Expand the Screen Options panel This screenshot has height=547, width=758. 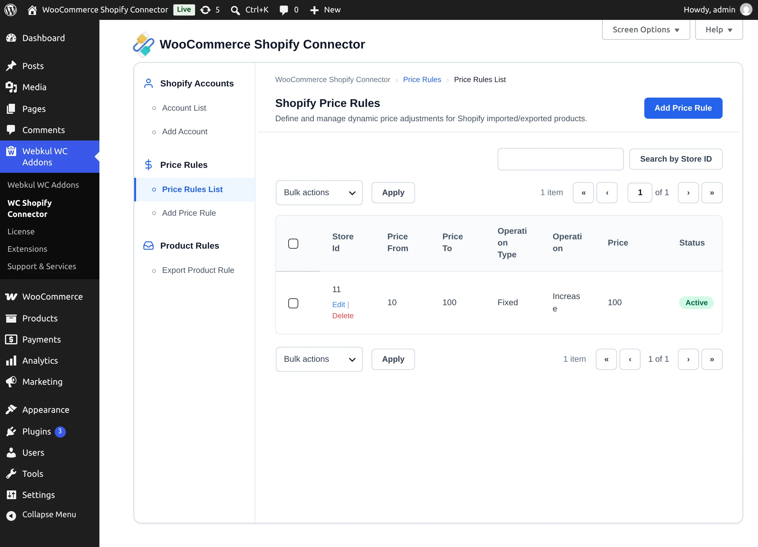(x=646, y=30)
